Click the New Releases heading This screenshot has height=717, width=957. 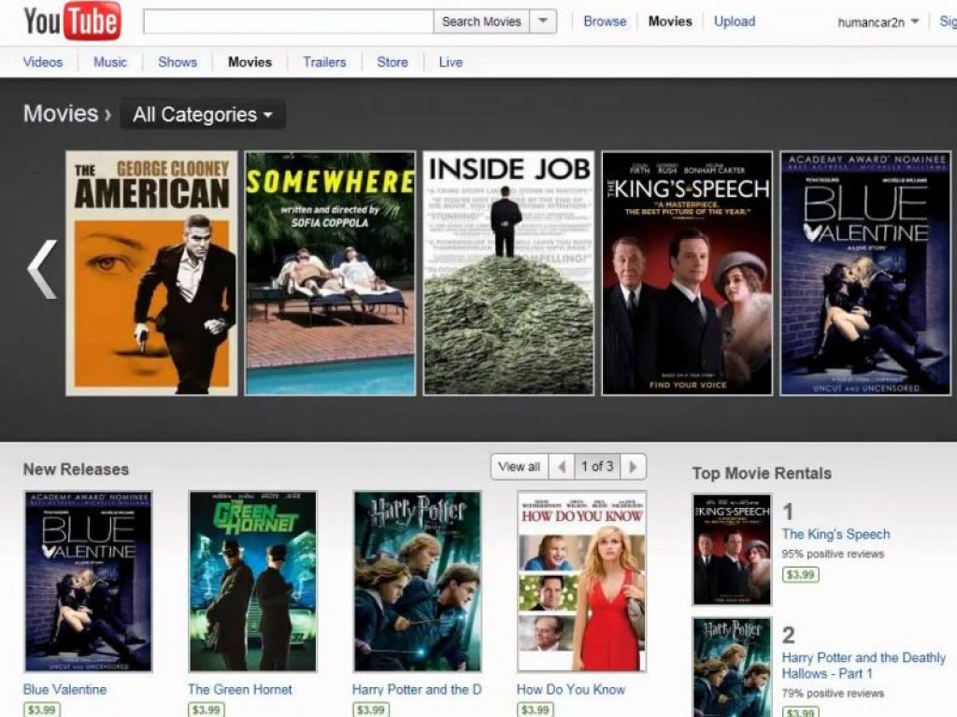click(x=77, y=470)
